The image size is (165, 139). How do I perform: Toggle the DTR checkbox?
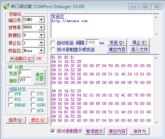pos(11,94)
